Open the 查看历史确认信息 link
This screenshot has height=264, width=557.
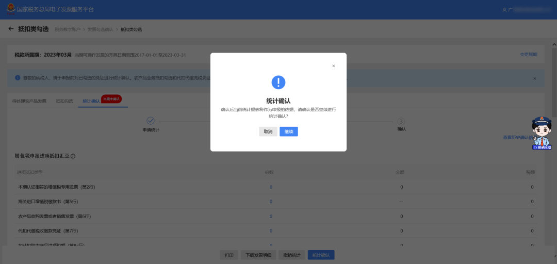pyautogui.click(x=520, y=138)
